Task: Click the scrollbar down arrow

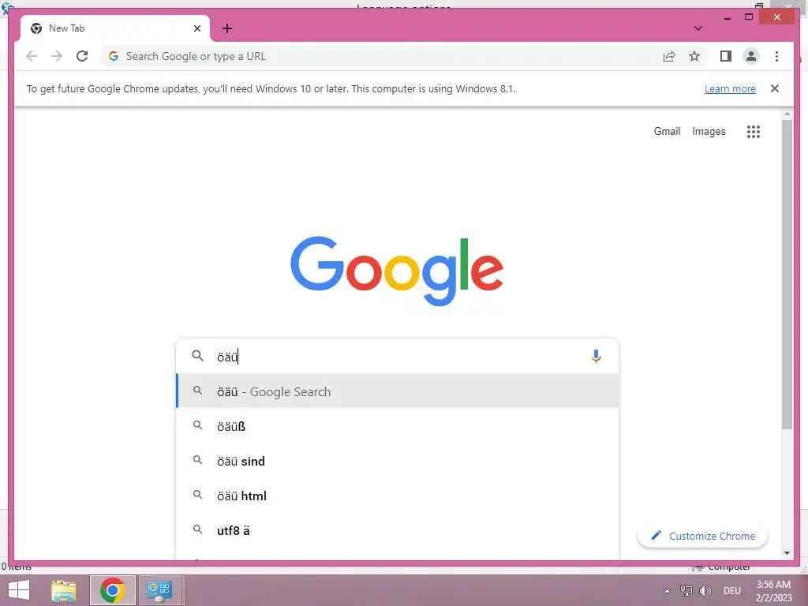Action: point(787,553)
